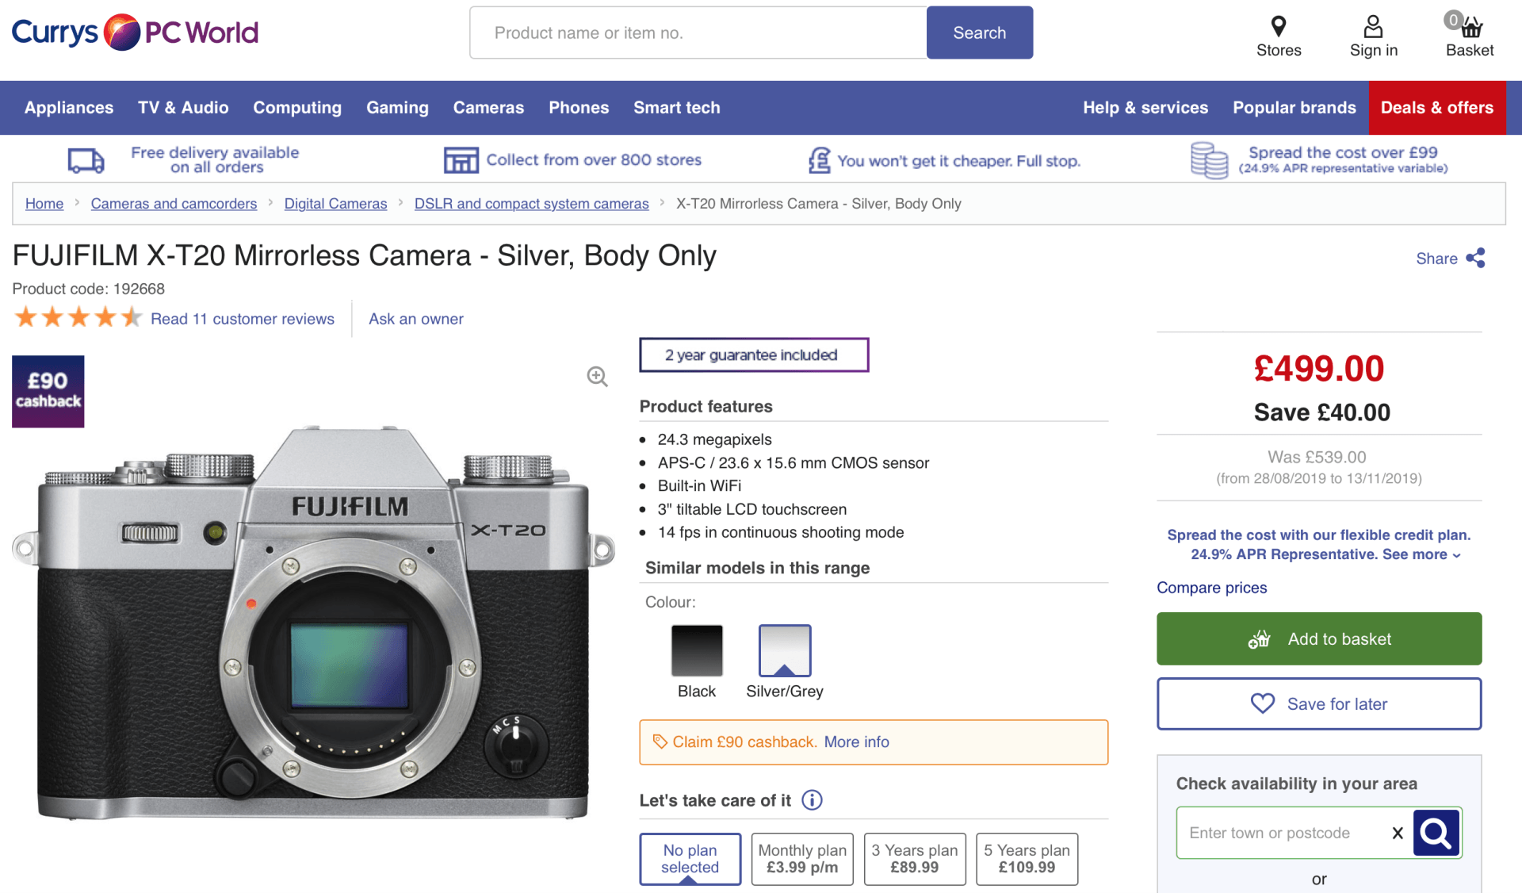Select the 3 Years plan option
Viewport: 1522px width, 893px height.
tap(914, 858)
